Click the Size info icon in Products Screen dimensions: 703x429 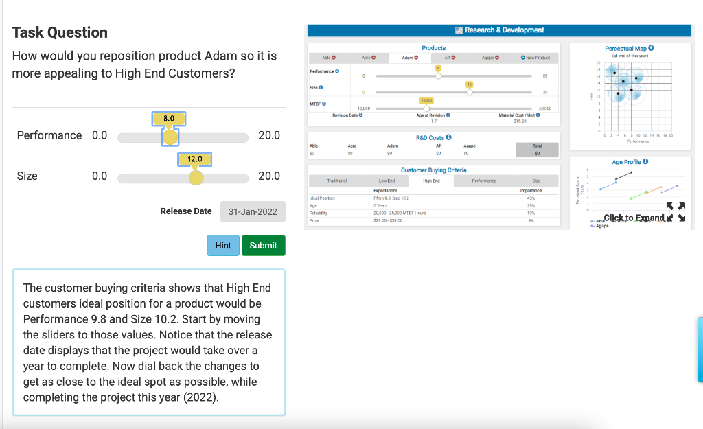tap(321, 87)
